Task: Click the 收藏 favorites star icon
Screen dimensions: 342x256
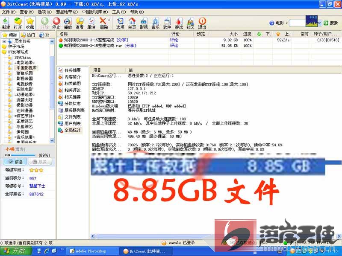Action: coord(29,23)
